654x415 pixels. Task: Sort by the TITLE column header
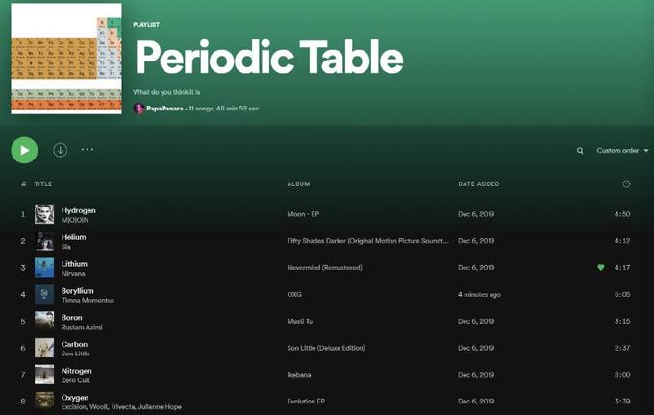[x=43, y=183]
